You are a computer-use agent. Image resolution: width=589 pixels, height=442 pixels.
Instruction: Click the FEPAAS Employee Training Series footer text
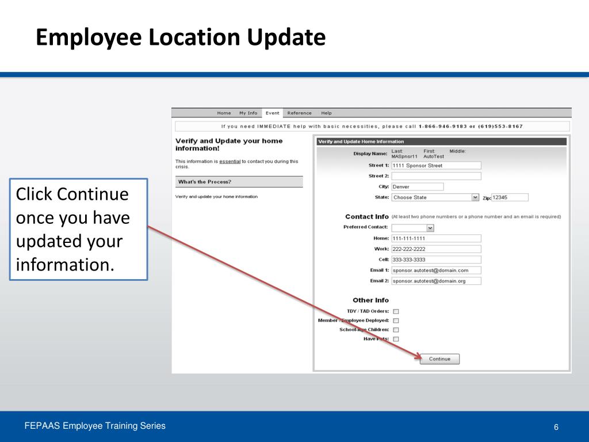[x=95, y=426]
